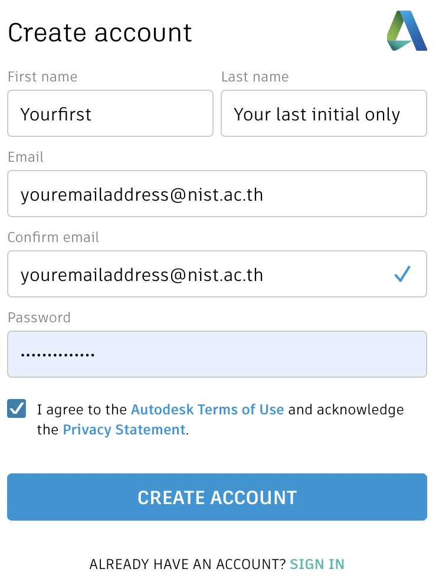Screen dimensions: 439x582
Task: Go to SIGN IN
Action: [x=317, y=564]
